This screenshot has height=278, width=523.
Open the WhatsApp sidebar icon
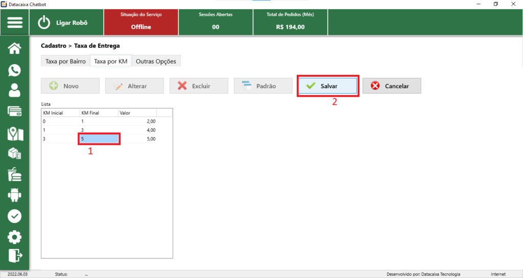click(x=15, y=70)
